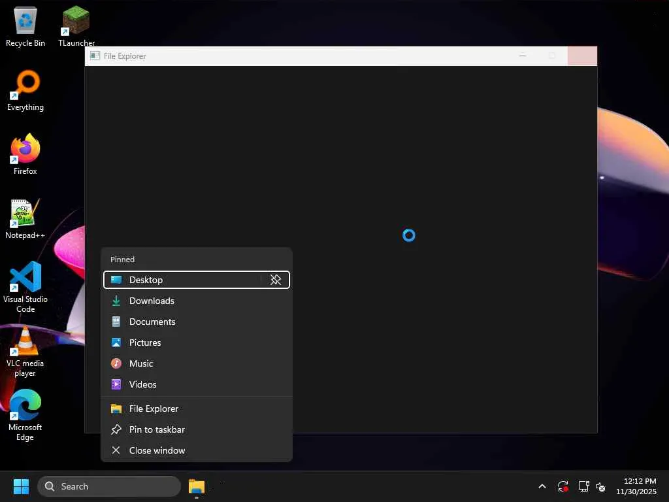
Task: Click the File Explorer title bar icon
Action: (95, 56)
